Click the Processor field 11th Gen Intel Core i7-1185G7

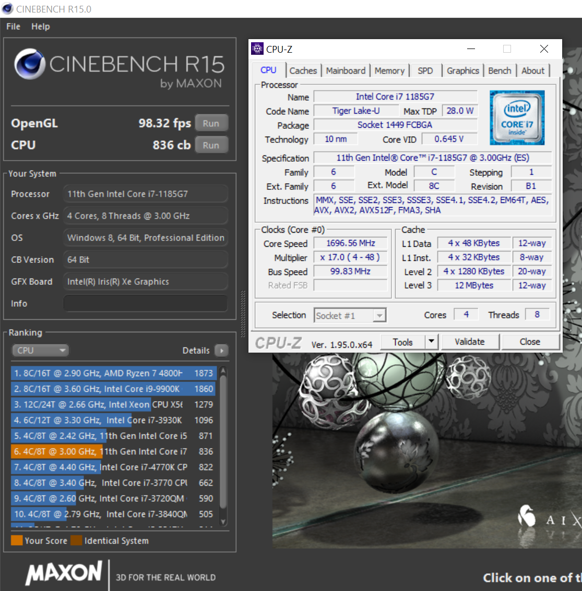pyautogui.click(x=146, y=194)
